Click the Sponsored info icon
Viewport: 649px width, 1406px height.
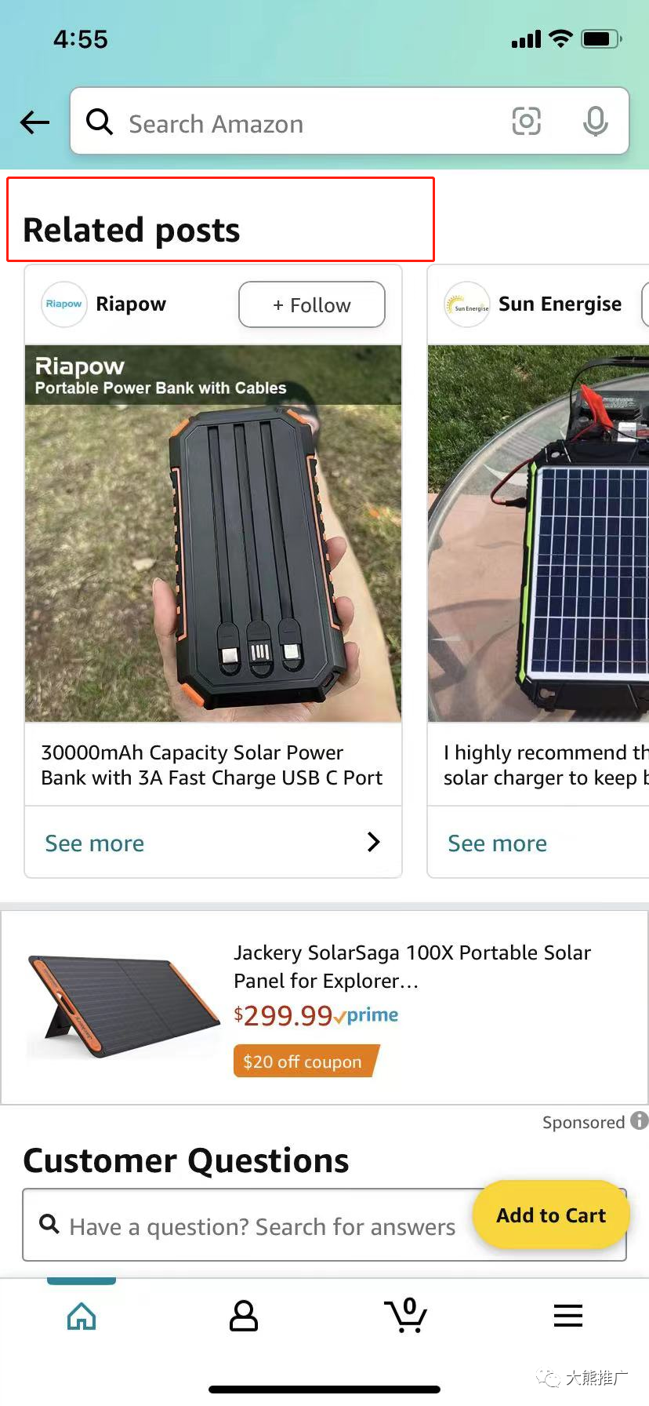point(640,1120)
